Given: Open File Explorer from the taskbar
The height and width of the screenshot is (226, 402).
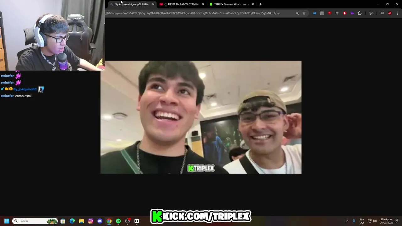Looking at the screenshot, I should pos(81,221).
